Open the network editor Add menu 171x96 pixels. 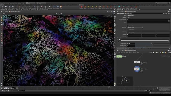(119, 53)
